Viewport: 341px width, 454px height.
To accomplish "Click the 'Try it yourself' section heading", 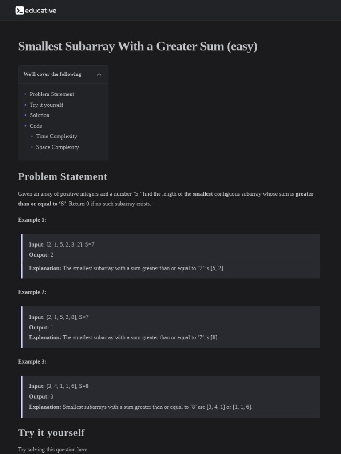I will pyautogui.click(x=51, y=433).
